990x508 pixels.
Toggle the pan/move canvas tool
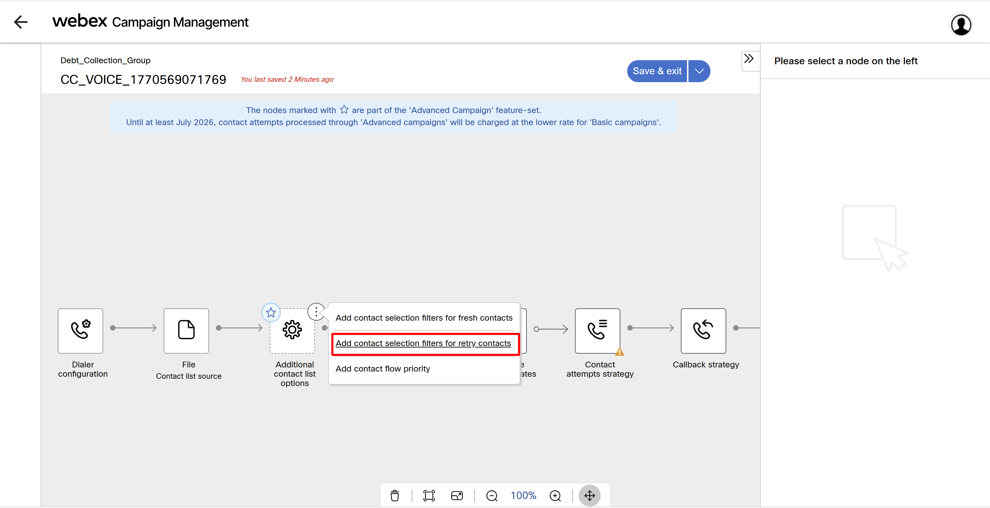[589, 495]
